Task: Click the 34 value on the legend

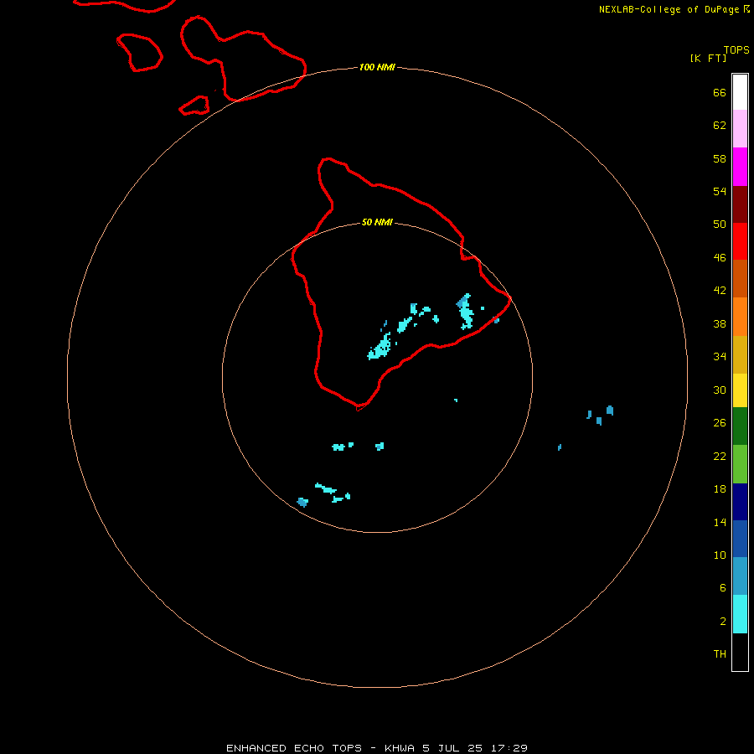Action: coord(720,356)
